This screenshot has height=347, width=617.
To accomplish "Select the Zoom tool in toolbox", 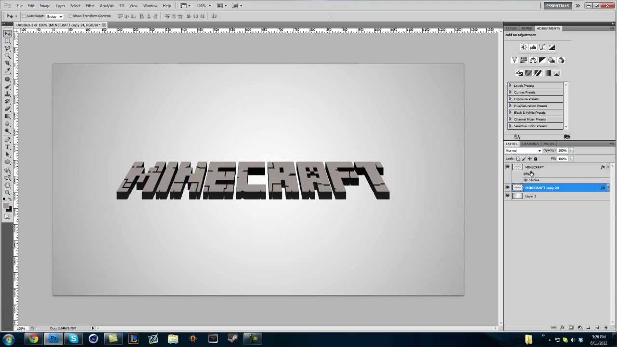I will 7,192.
